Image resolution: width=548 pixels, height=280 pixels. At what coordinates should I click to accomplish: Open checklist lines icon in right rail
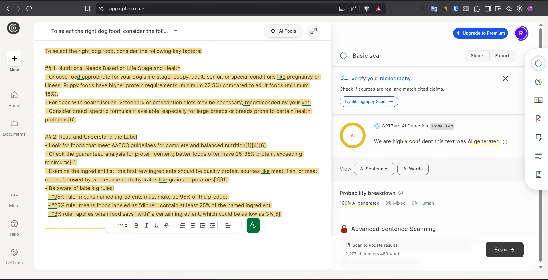[x=539, y=156]
